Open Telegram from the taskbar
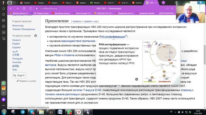The width and height of the screenshot is (206, 115). click(x=23, y=112)
